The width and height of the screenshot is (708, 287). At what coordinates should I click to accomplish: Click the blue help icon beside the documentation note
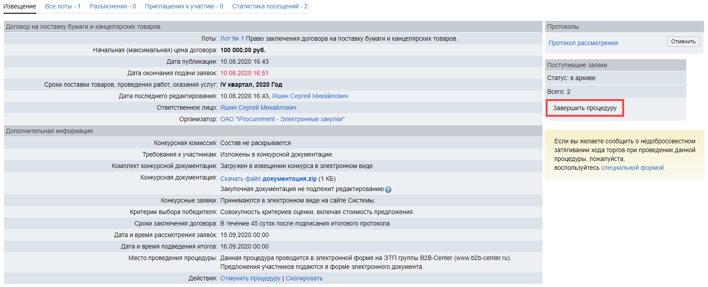pos(388,190)
